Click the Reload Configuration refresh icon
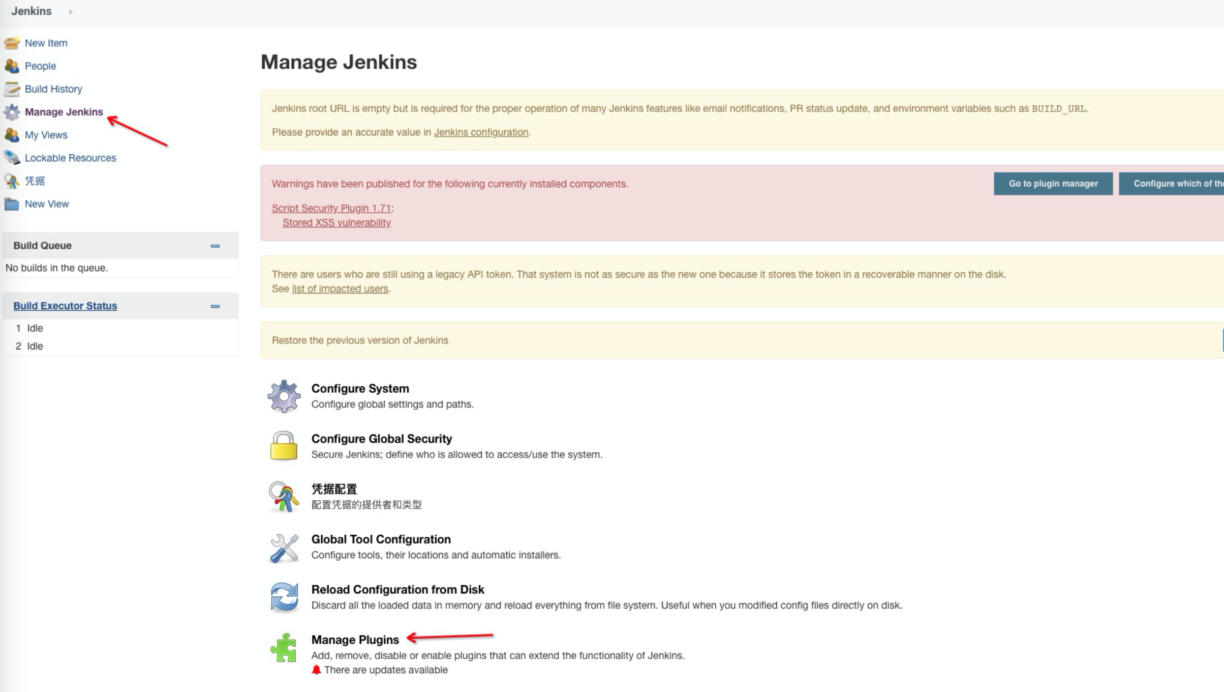 point(284,597)
